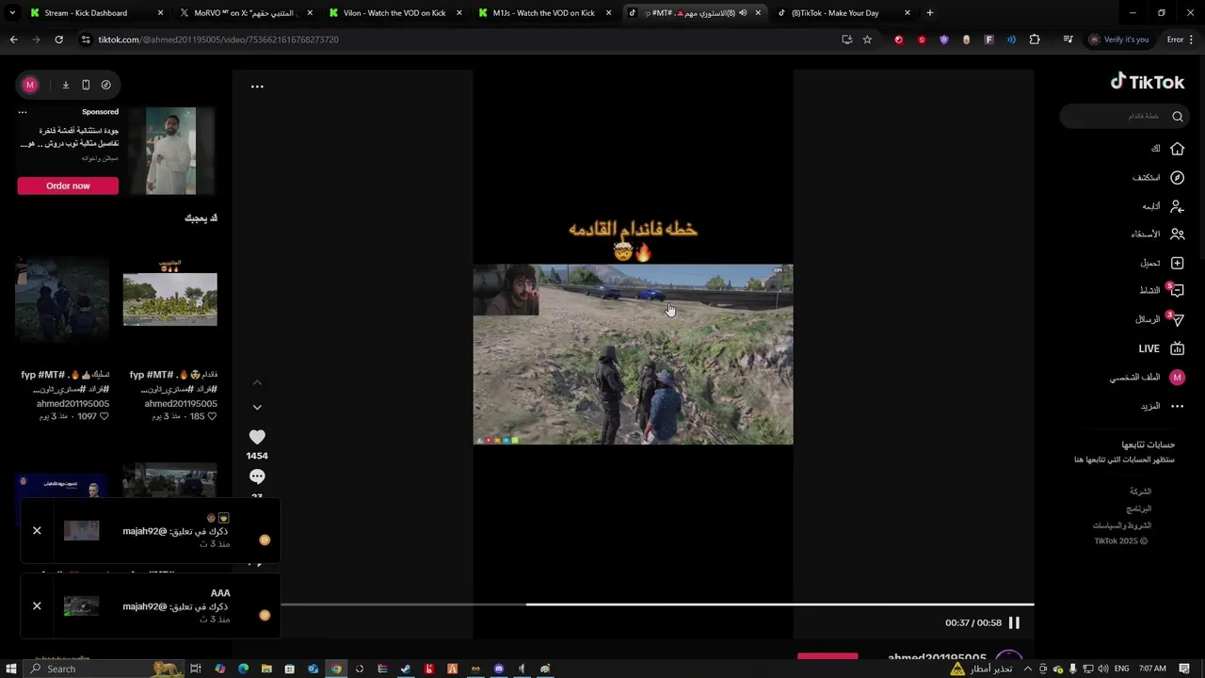Image resolution: width=1205 pixels, height=678 pixels.
Task: Open the الشروط والسياسات footer link
Action: (1122, 525)
